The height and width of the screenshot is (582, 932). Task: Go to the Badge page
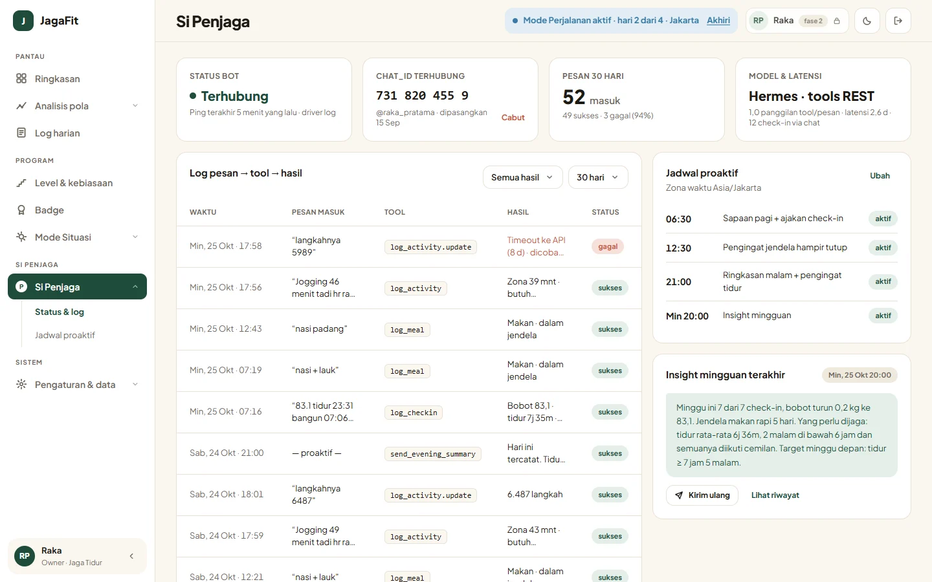pyautogui.click(x=77, y=210)
